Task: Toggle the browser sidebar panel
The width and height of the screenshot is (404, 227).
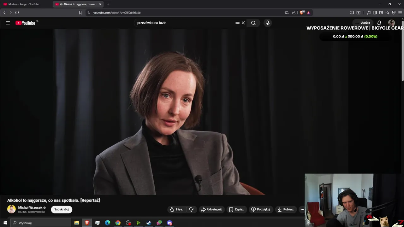Action: pyautogui.click(x=375, y=13)
